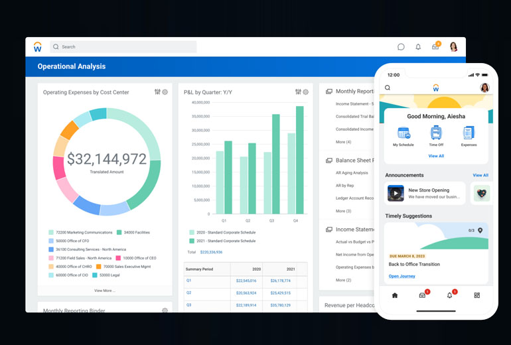Click the Workday logo on desktop header
Screen dimensions: 511x345
[38, 47]
